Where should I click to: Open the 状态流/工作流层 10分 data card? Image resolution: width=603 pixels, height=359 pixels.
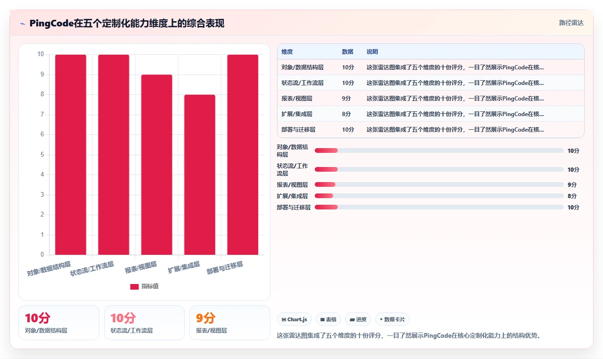[144, 323]
